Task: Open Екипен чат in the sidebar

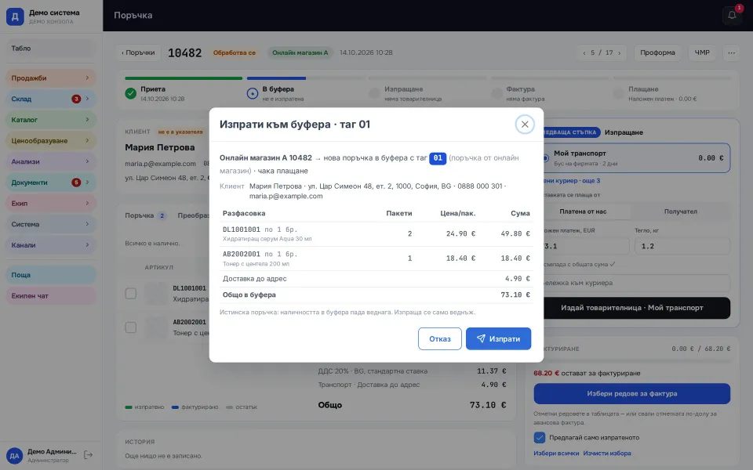Action: 51,296
